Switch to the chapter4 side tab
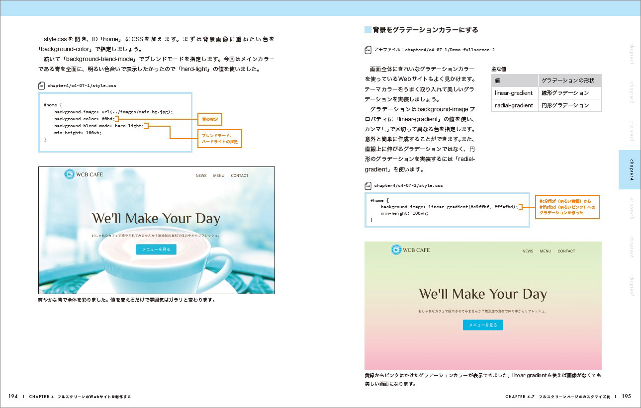The width and height of the screenshot is (641, 408). (x=630, y=170)
